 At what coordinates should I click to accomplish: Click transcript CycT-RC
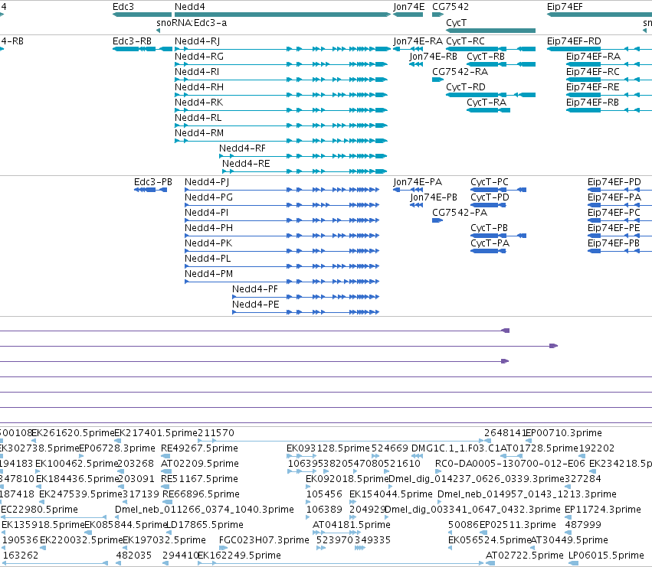465,41
